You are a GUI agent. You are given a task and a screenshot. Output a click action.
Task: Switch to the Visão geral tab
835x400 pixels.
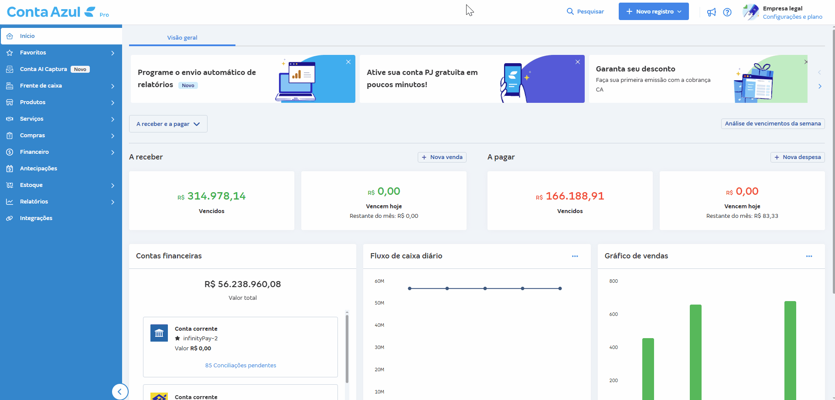point(182,37)
